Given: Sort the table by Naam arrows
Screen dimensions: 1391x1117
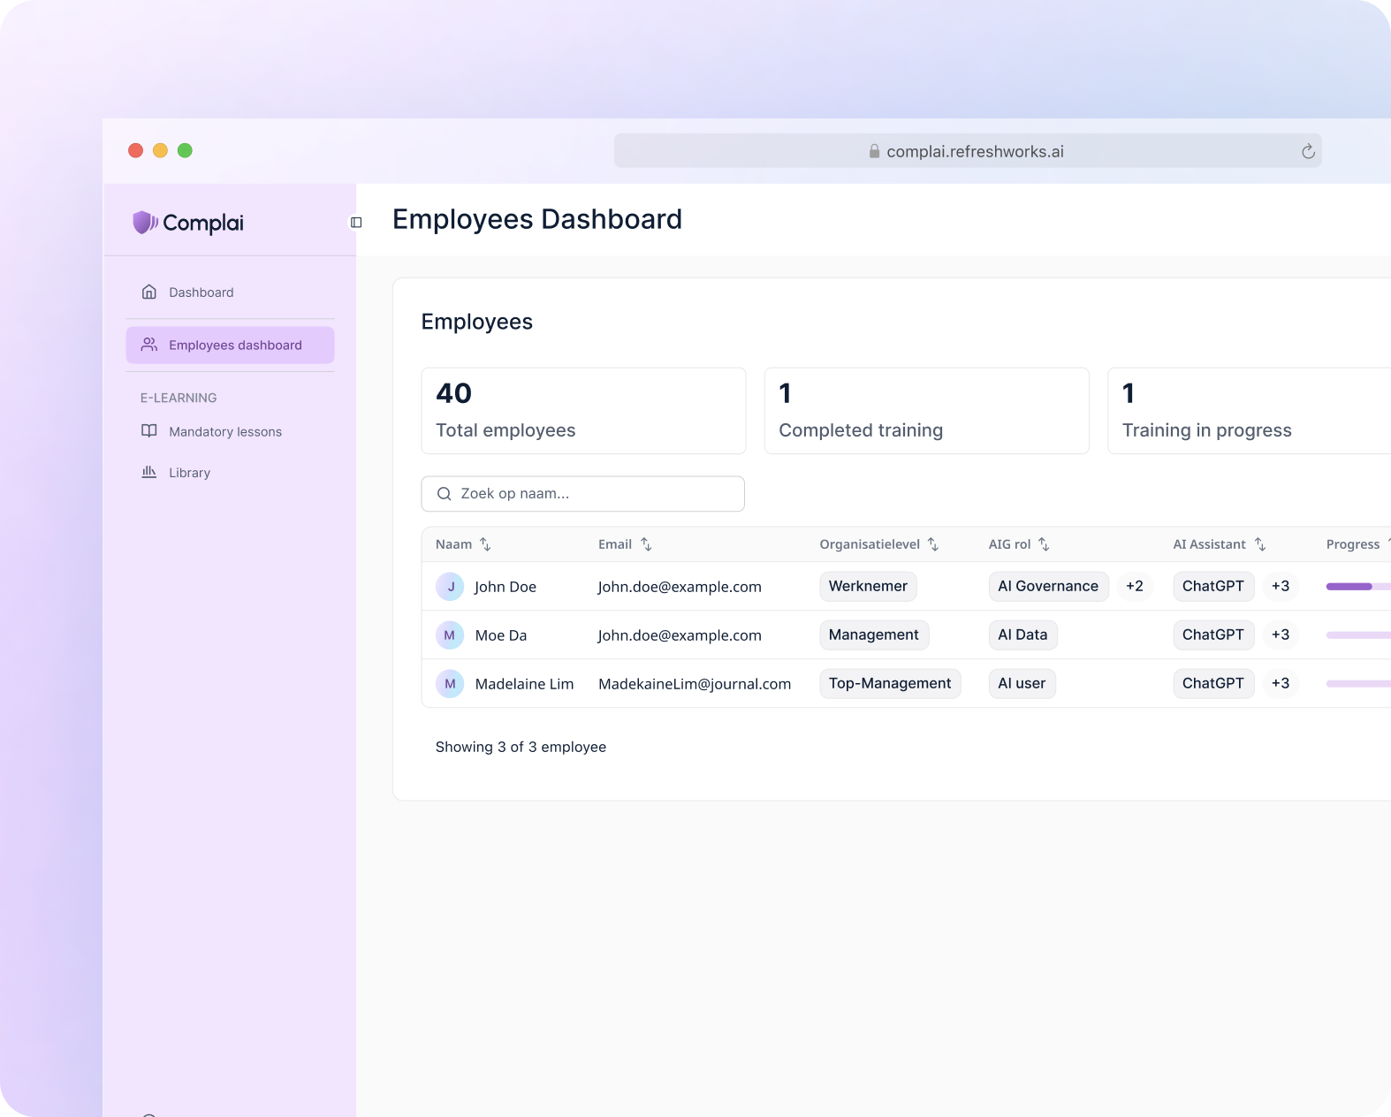Looking at the screenshot, I should pos(485,544).
